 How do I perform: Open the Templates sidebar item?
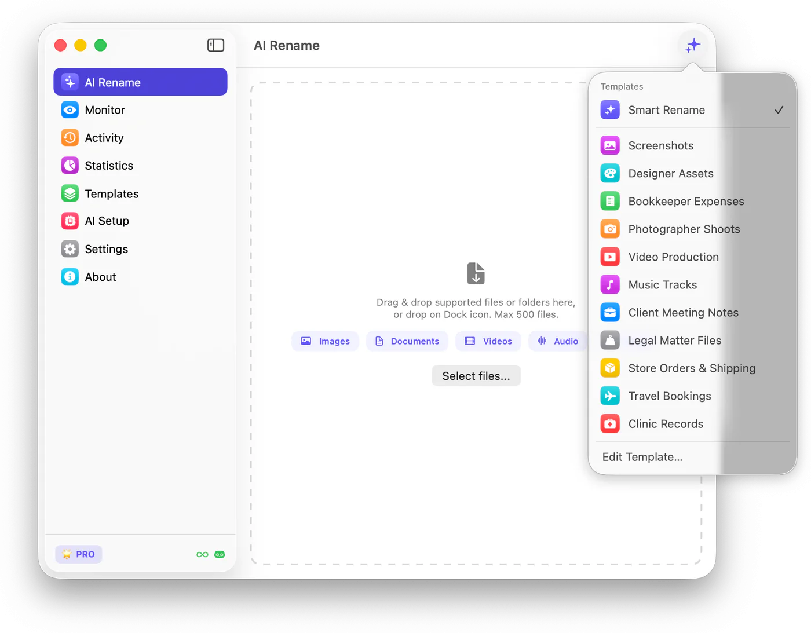(x=140, y=193)
